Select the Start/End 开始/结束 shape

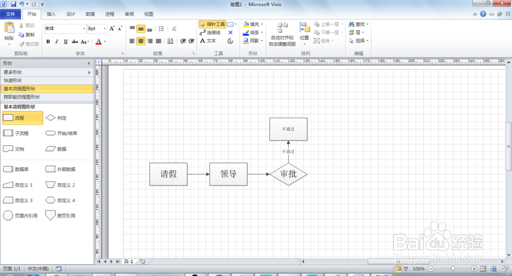pyautogui.click(x=61, y=133)
